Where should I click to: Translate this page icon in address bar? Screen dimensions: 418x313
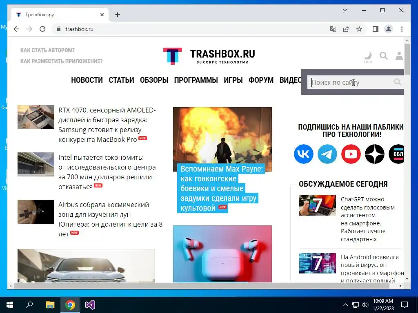click(333, 29)
